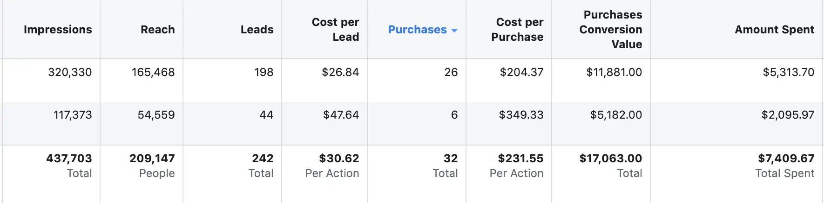Click the Cost per Purchase header
Viewport: 824px width, 203px height.
click(x=517, y=30)
